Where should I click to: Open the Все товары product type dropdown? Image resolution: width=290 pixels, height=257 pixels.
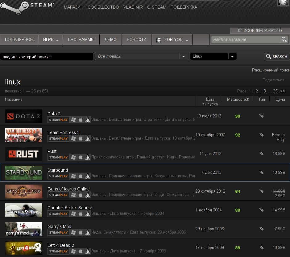[142, 56]
